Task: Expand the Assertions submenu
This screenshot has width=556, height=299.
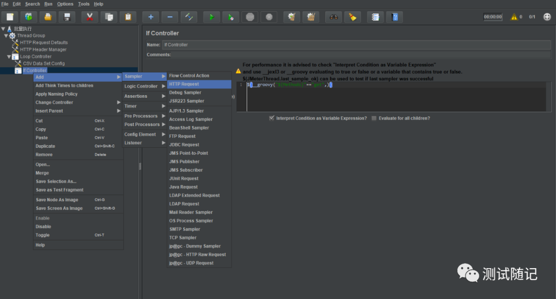Action: 145,96
